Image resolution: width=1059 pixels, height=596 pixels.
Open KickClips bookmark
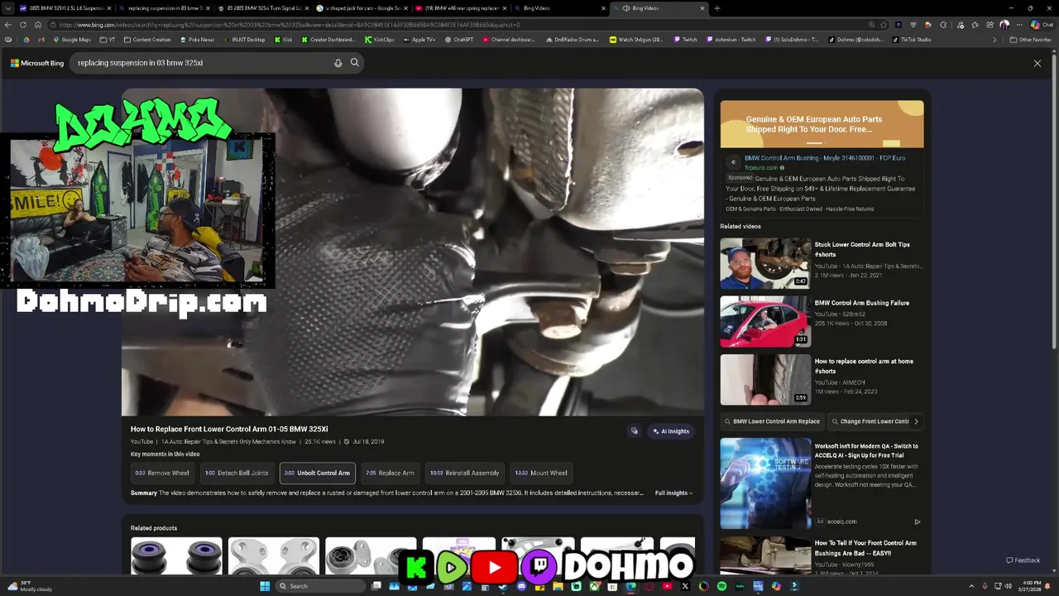click(x=379, y=40)
